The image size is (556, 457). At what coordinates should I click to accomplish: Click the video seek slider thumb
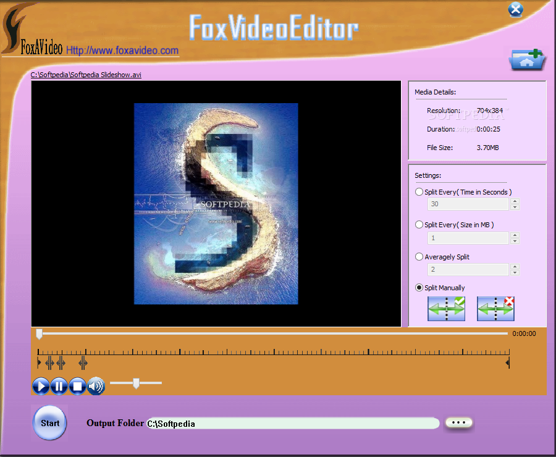40,333
